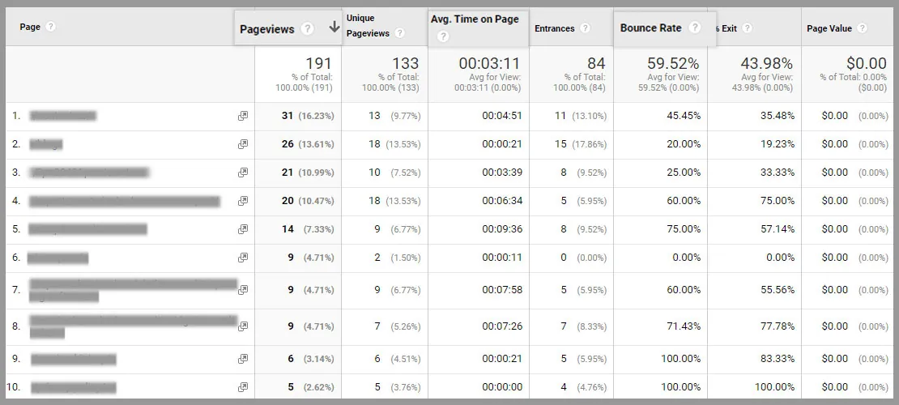Open the blurred page link in row 8
The height and width of the screenshot is (405, 899).
click(133, 326)
